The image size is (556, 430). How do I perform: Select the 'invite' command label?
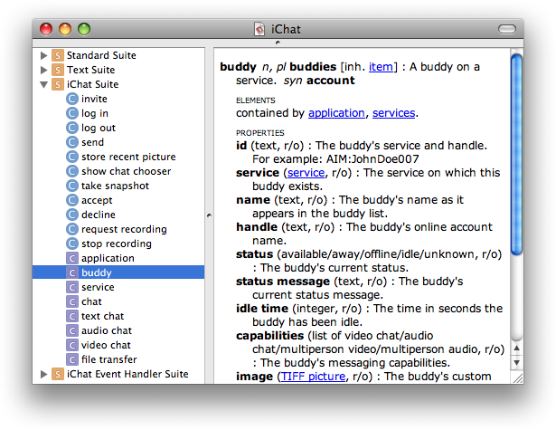(x=94, y=99)
